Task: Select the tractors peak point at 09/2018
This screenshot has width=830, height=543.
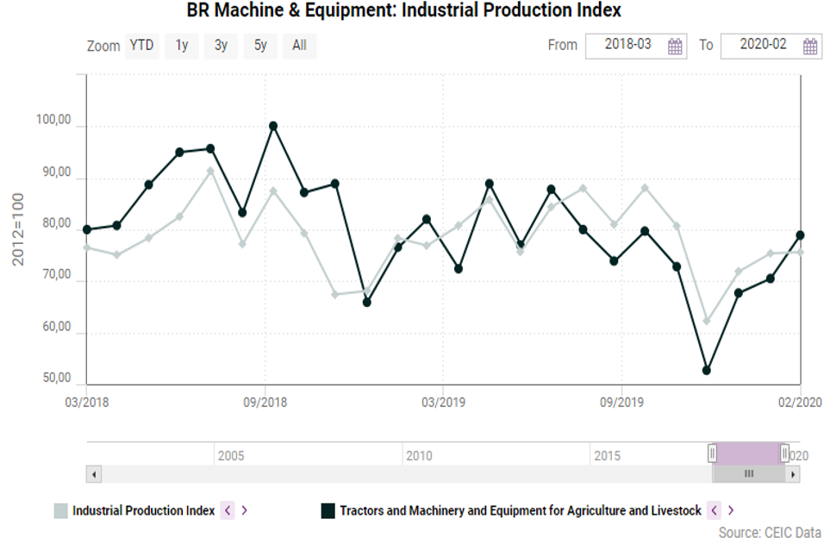Action: [x=273, y=126]
